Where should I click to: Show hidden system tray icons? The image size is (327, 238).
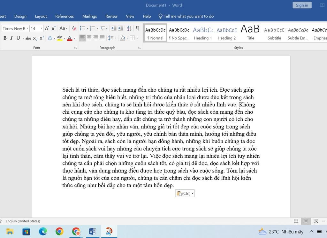click(311, 231)
